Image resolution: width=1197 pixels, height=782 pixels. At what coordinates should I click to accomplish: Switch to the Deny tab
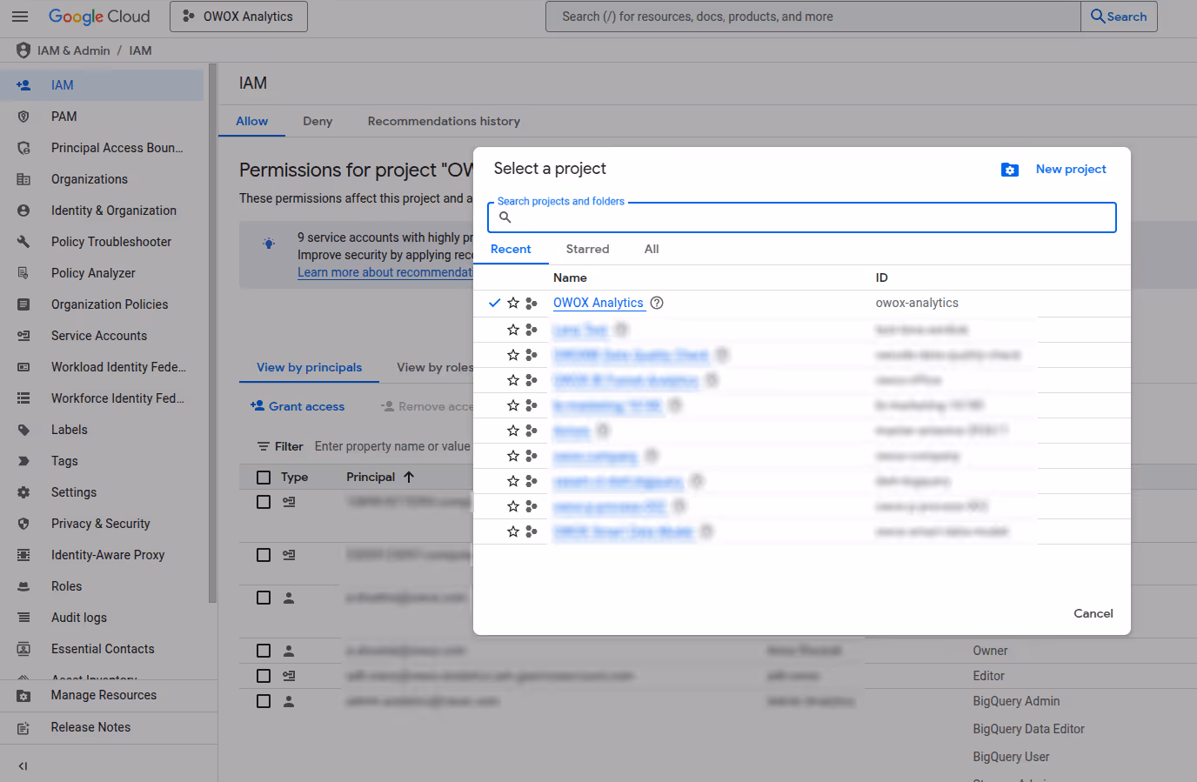coord(318,122)
